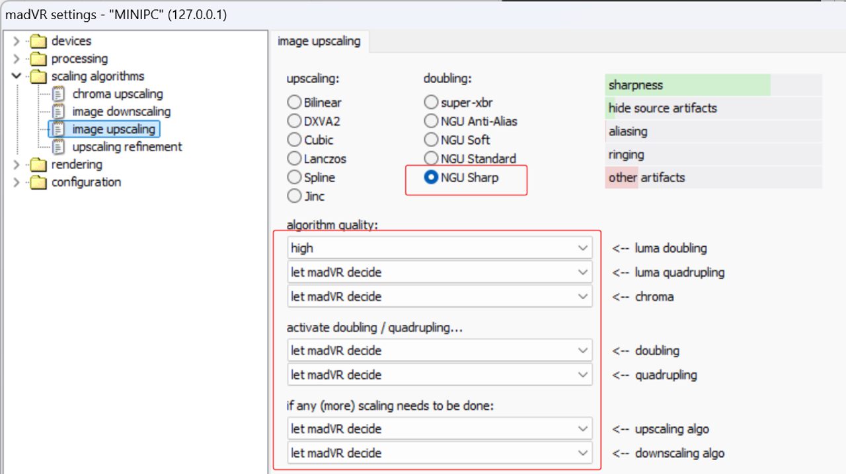Collapse the scaling algorithms tree node
Viewport: 846px width, 474px height.
[17, 77]
